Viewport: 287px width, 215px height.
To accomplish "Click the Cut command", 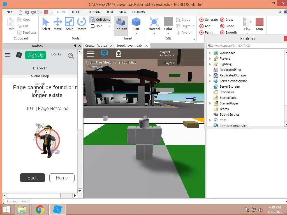I will 23,26.
